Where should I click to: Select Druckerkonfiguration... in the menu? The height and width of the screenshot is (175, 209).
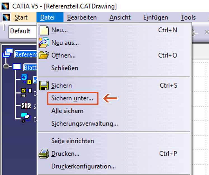(x=83, y=166)
